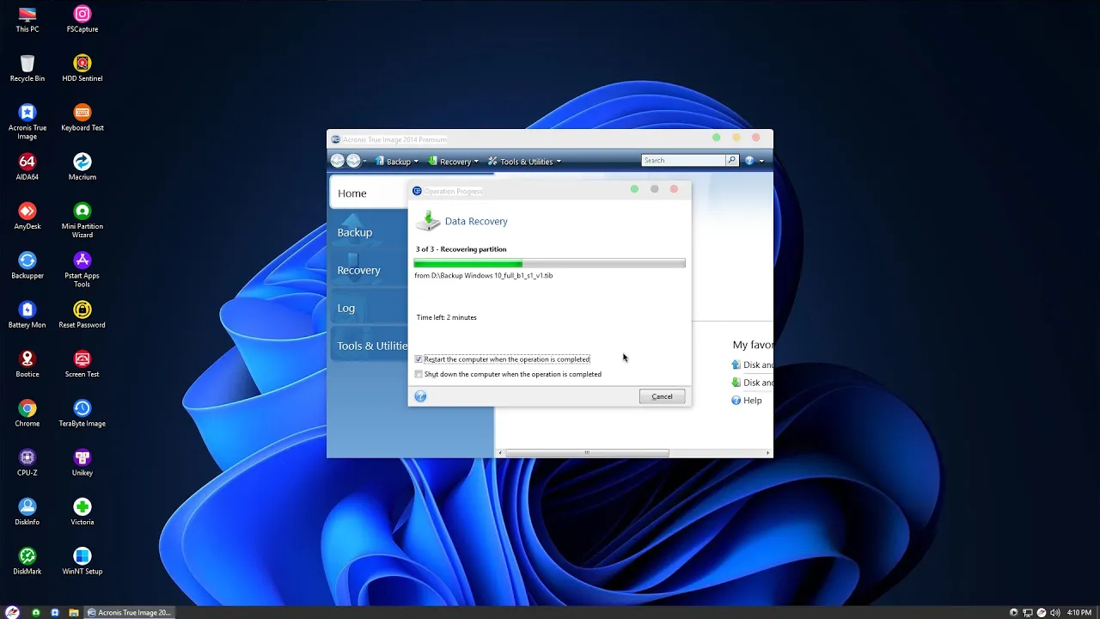Open Macrium desktop shortcut

[82, 167]
